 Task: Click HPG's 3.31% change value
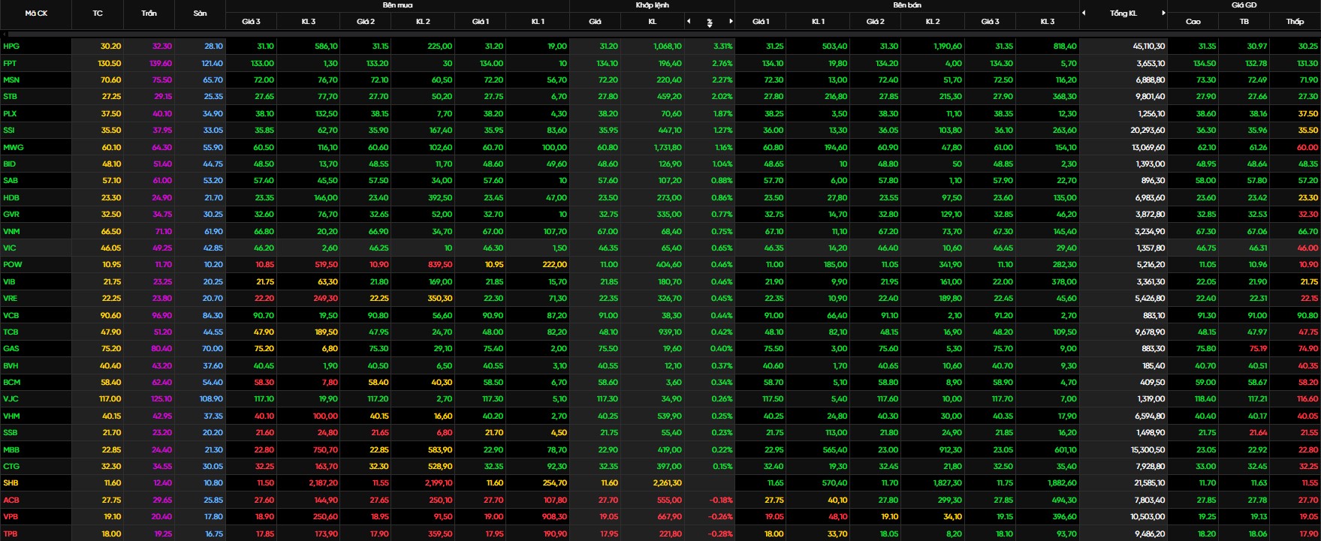point(722,47)
